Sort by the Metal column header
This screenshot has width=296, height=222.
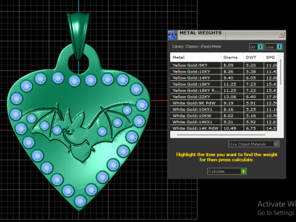click(x=195, y=57)
